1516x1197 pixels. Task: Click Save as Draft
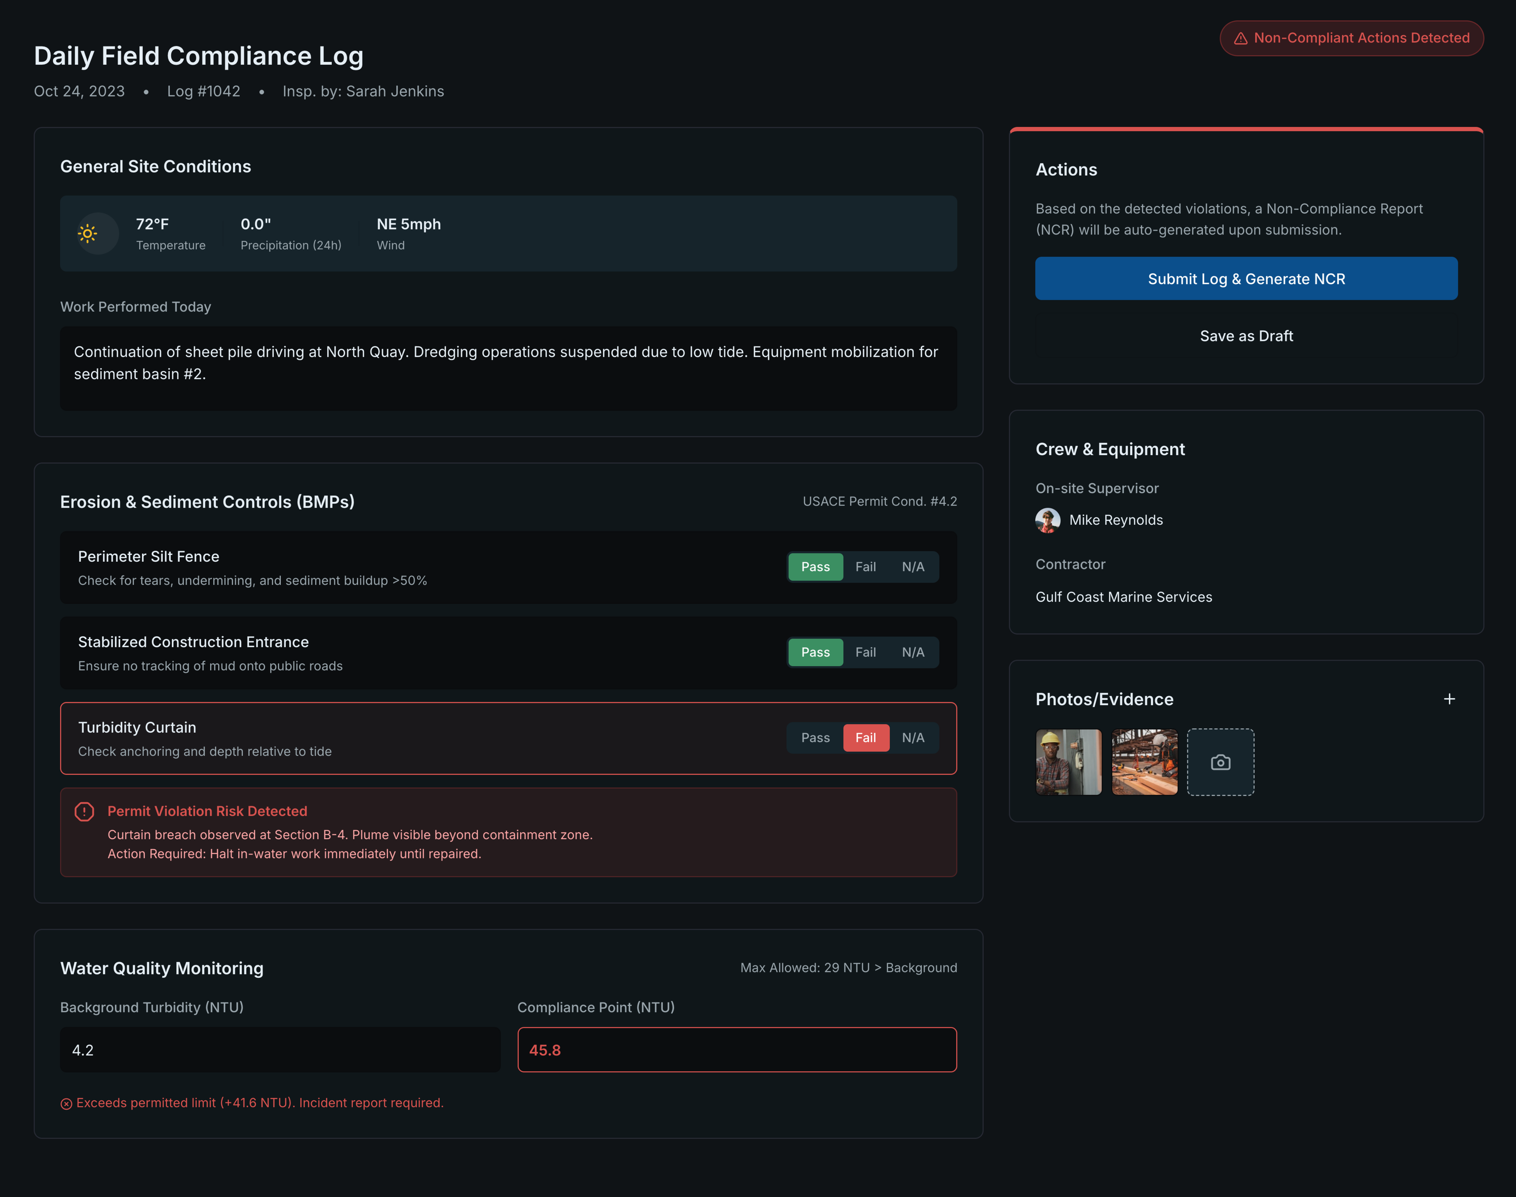click(1246, 336)
